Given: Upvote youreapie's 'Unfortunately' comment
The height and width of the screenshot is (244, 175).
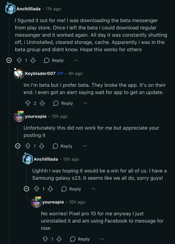Looking at the screenshot, I should [27, 146].
